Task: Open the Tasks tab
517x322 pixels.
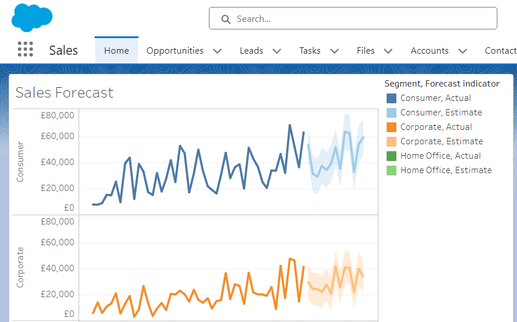Action: pos(310,51)
